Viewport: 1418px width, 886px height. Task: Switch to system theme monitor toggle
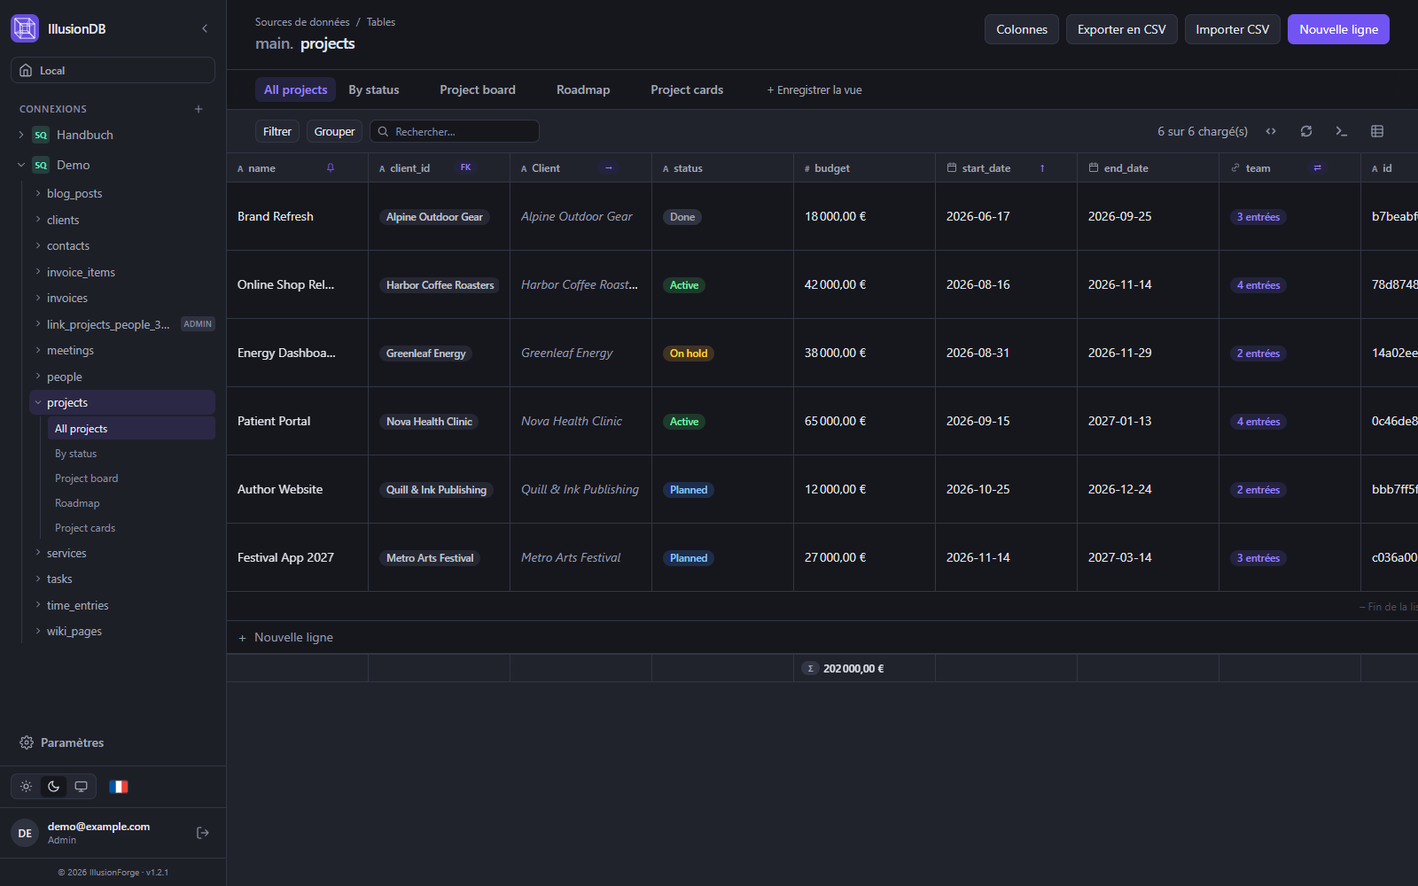81,787
